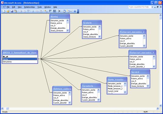Save the relationships layout
The height and width of the screenshot is (114, 163).
pyautogui.click(x=12, y=11)
